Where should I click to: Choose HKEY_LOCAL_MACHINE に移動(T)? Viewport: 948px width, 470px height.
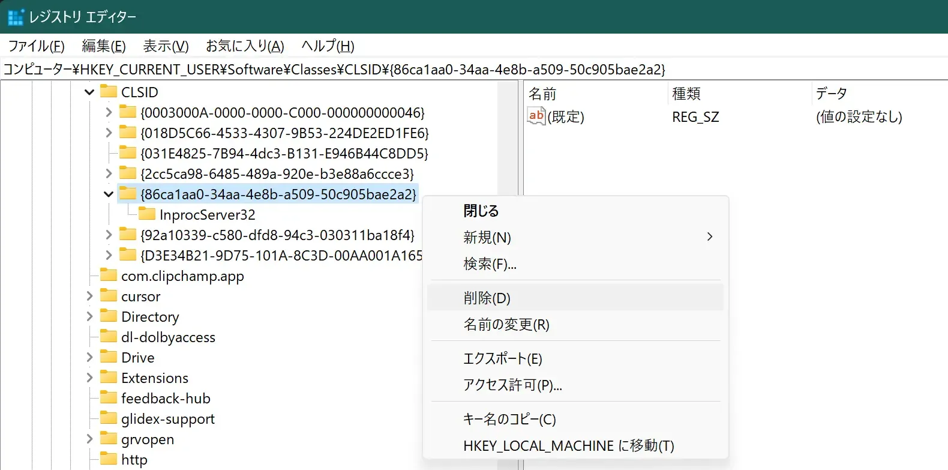[575, 445]
